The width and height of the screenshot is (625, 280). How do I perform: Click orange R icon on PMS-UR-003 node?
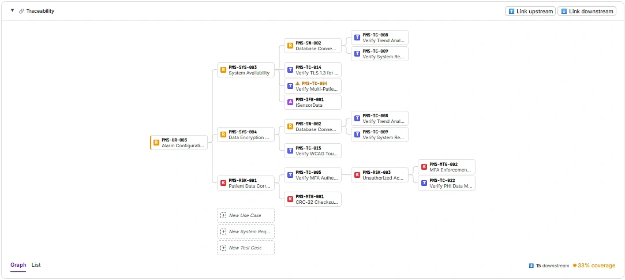coord(156,143)
